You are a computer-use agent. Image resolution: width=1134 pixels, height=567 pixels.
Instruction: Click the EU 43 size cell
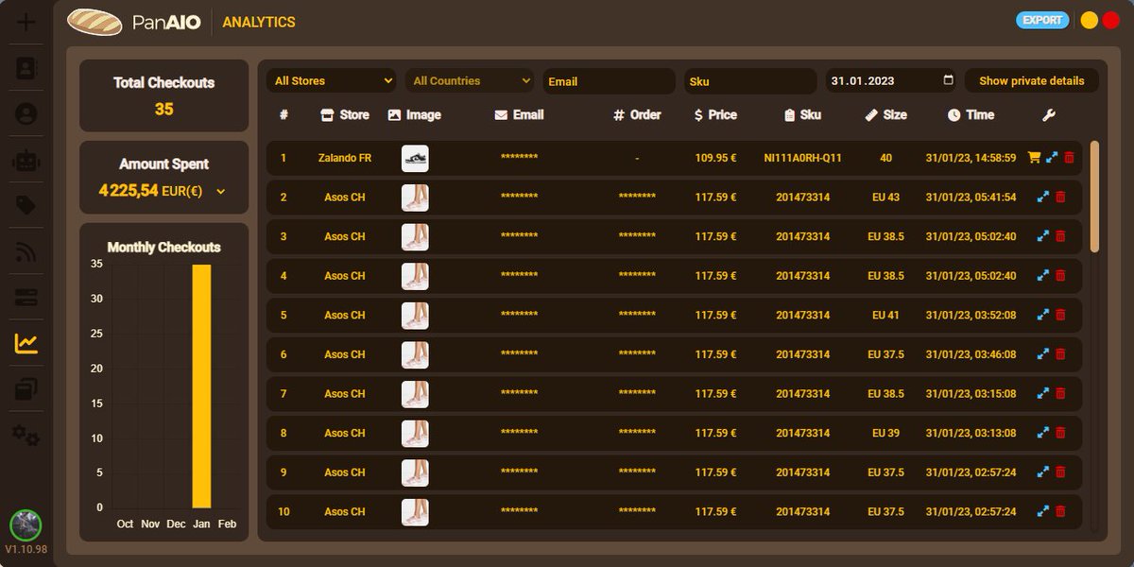[885, 198]
